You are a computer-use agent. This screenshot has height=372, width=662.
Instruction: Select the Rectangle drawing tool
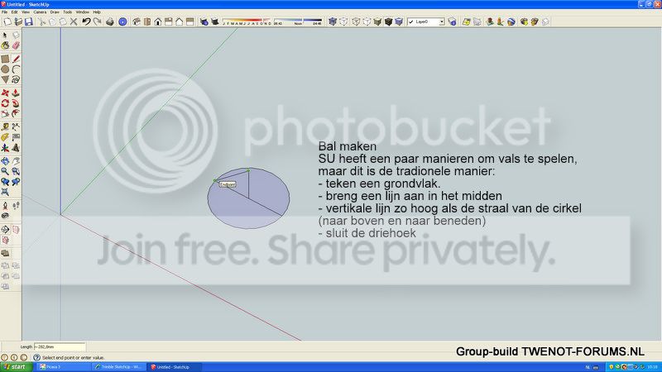pos(5,59)
